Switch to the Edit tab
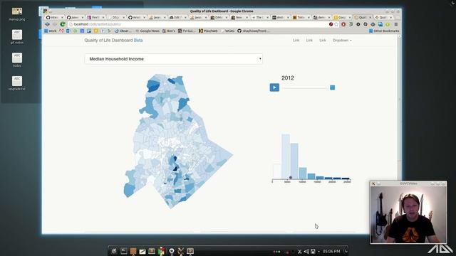456x256 pixels. click(177, 17)
